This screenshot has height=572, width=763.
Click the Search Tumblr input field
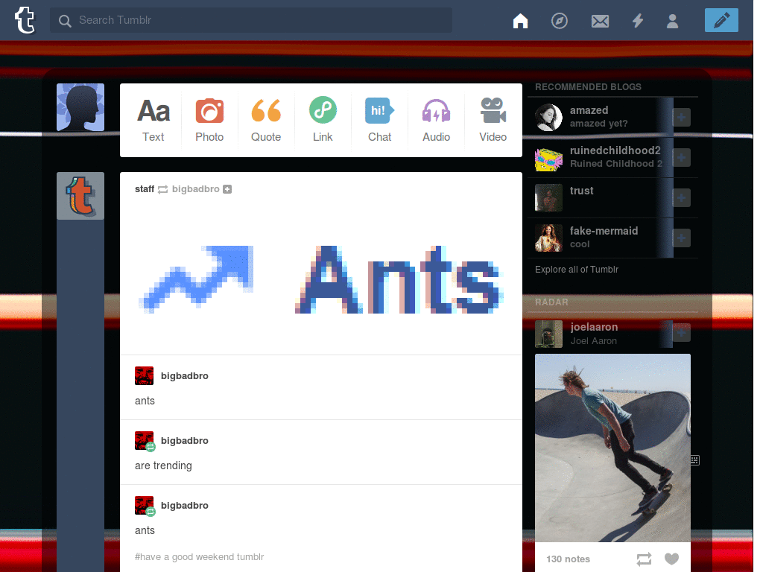(x=250, y=20)
